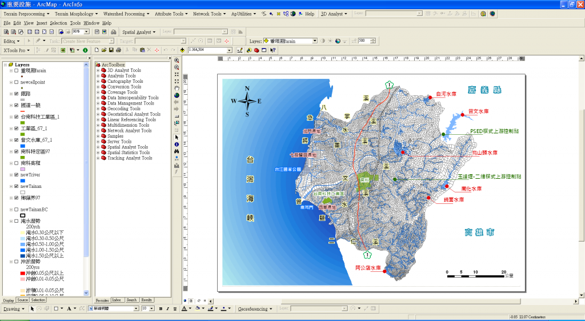Click the Add Data button
The image size is (585, 321).
pos(182,50)
